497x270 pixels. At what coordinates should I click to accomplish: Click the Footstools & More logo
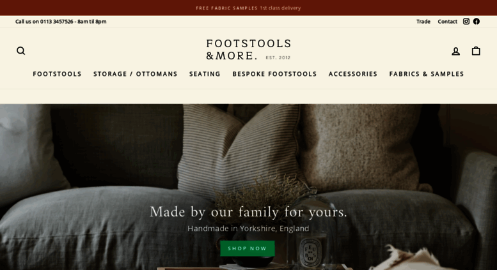pyautogui.click(x=248, y=49)
